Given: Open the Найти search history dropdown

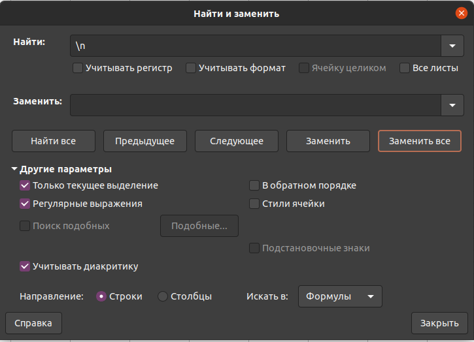Looking at the screenshot, I should point(452,46).
